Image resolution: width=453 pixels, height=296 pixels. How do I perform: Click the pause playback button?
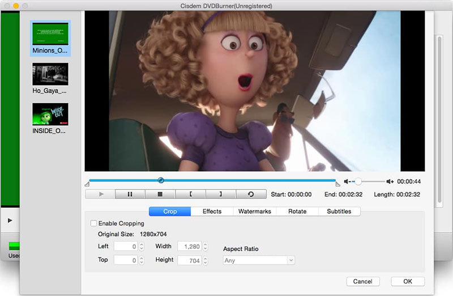(x=130, y=194)
